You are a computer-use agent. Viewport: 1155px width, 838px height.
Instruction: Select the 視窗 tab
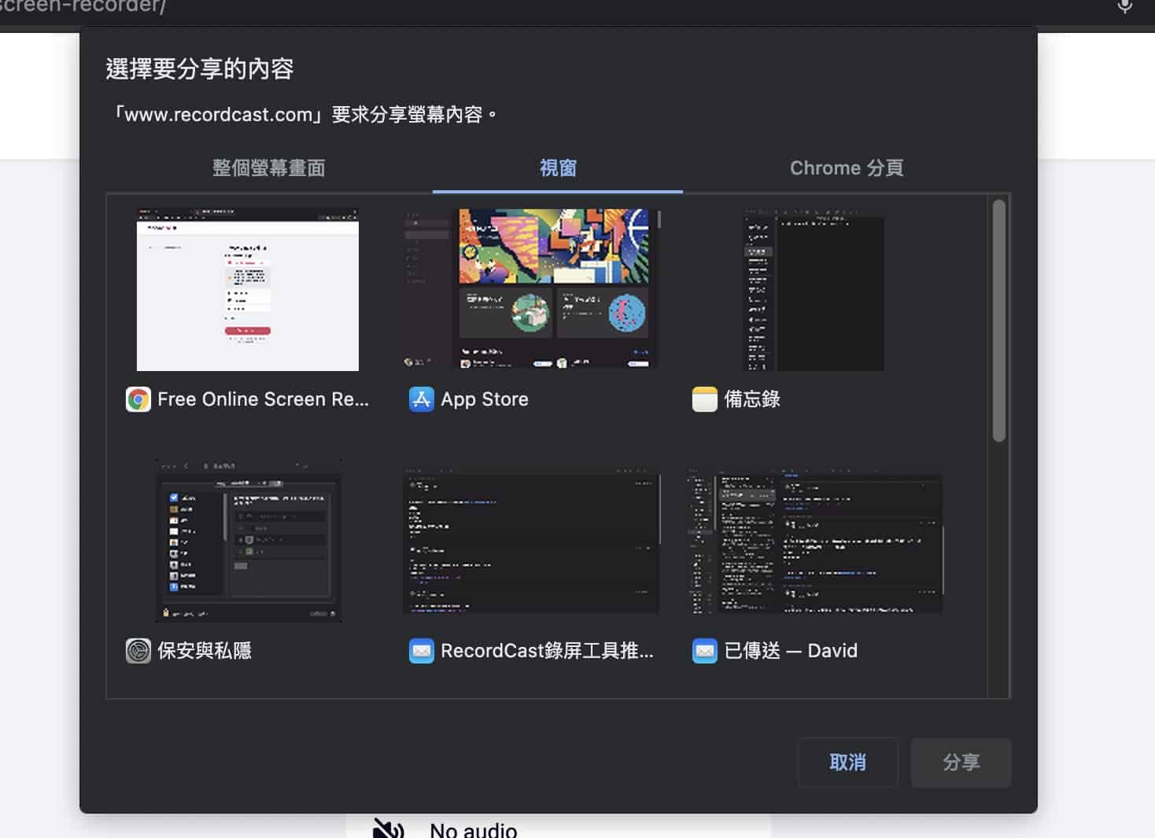coord(558,168)
